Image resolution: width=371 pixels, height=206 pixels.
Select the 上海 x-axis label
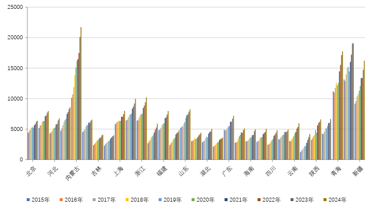coord(118,170)
